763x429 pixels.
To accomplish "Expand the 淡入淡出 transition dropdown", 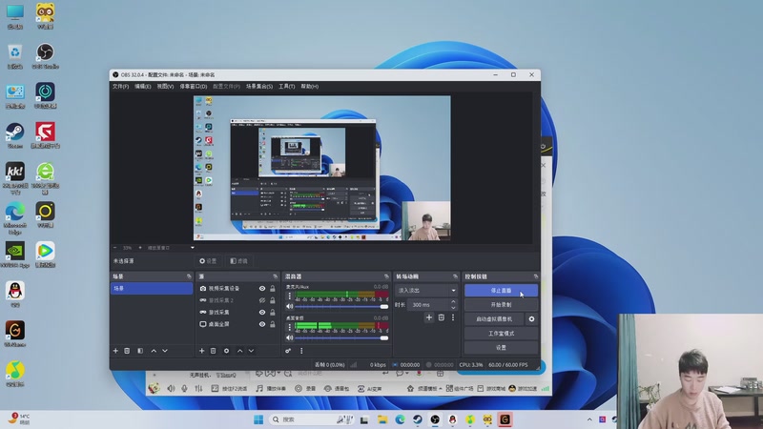I will (x=426, y=290).
